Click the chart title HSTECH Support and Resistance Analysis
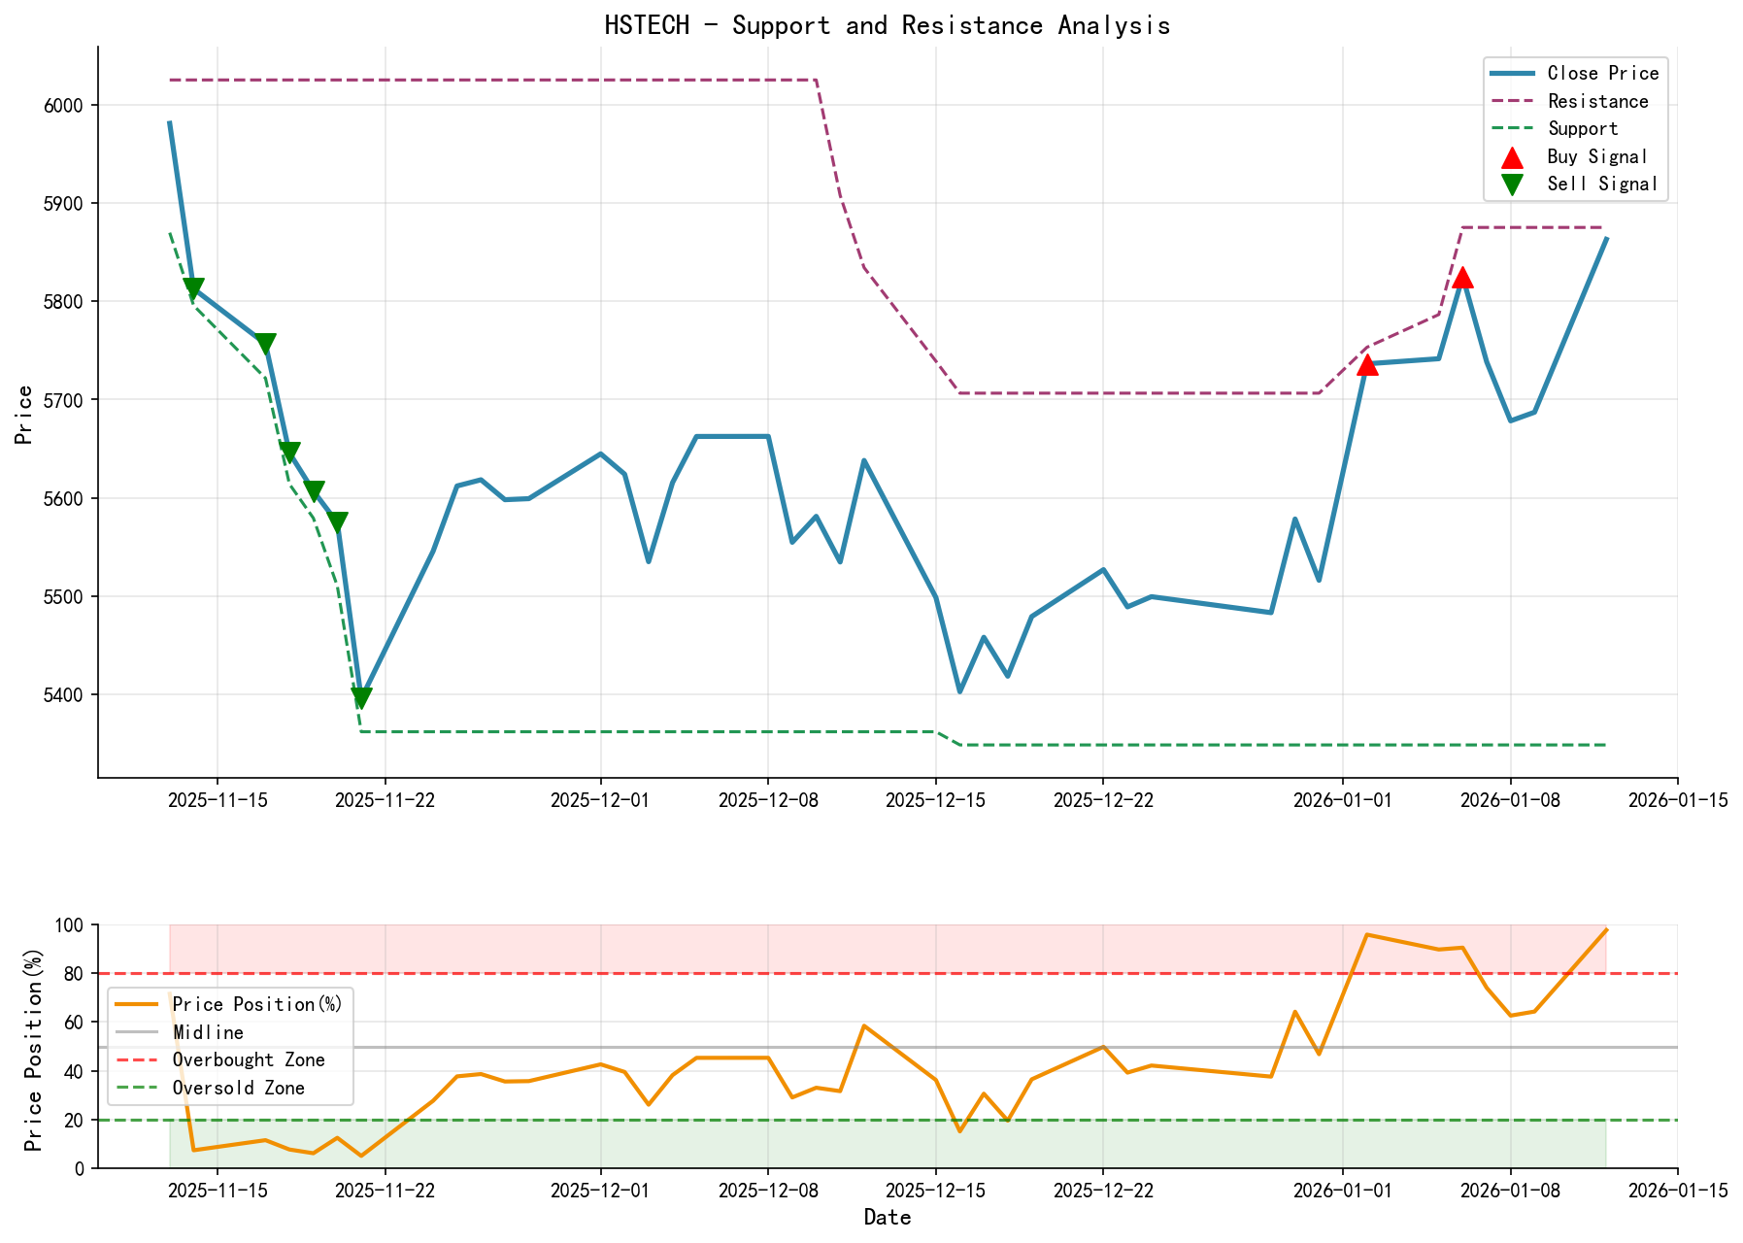Viewport: 1743px width, 1243px height. tap(888, 25)
